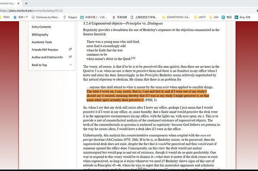Screen dimensions: 258x171
Task: Open footnote 18 after the Quad limerick
Action: [133, 58]
